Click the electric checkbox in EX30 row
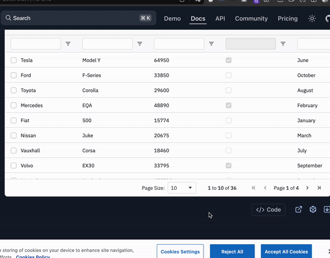 [229, 166]
